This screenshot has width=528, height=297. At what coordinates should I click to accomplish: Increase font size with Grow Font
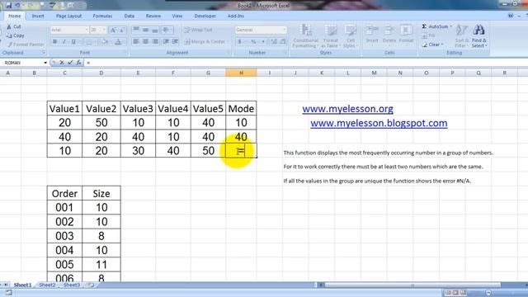click(114, 30)
